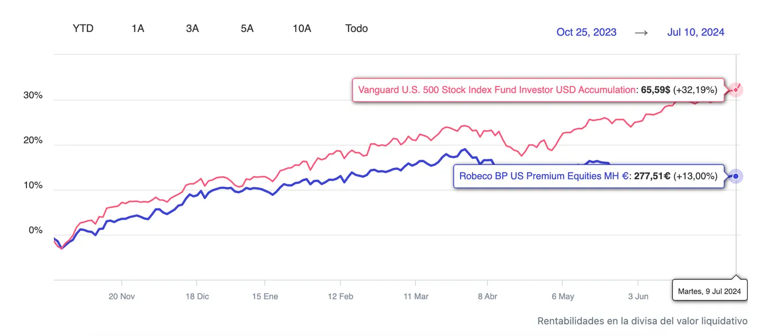Show the 5A time range
The height and width of the screenshot is (336, 762).
click(247, 29)
